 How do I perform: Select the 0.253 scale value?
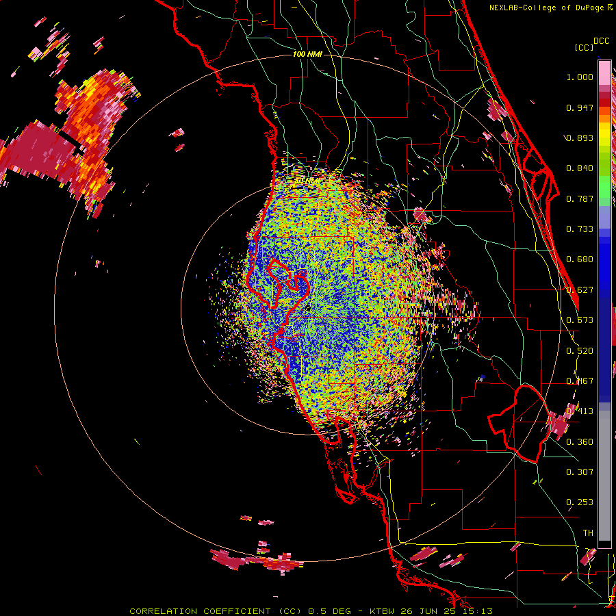[580, 502]
